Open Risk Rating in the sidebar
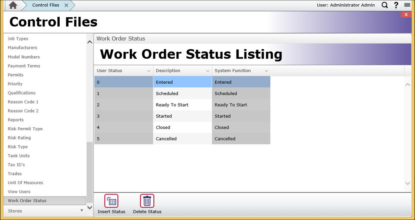This screenshot has height=220, width=415. point(19,138)
